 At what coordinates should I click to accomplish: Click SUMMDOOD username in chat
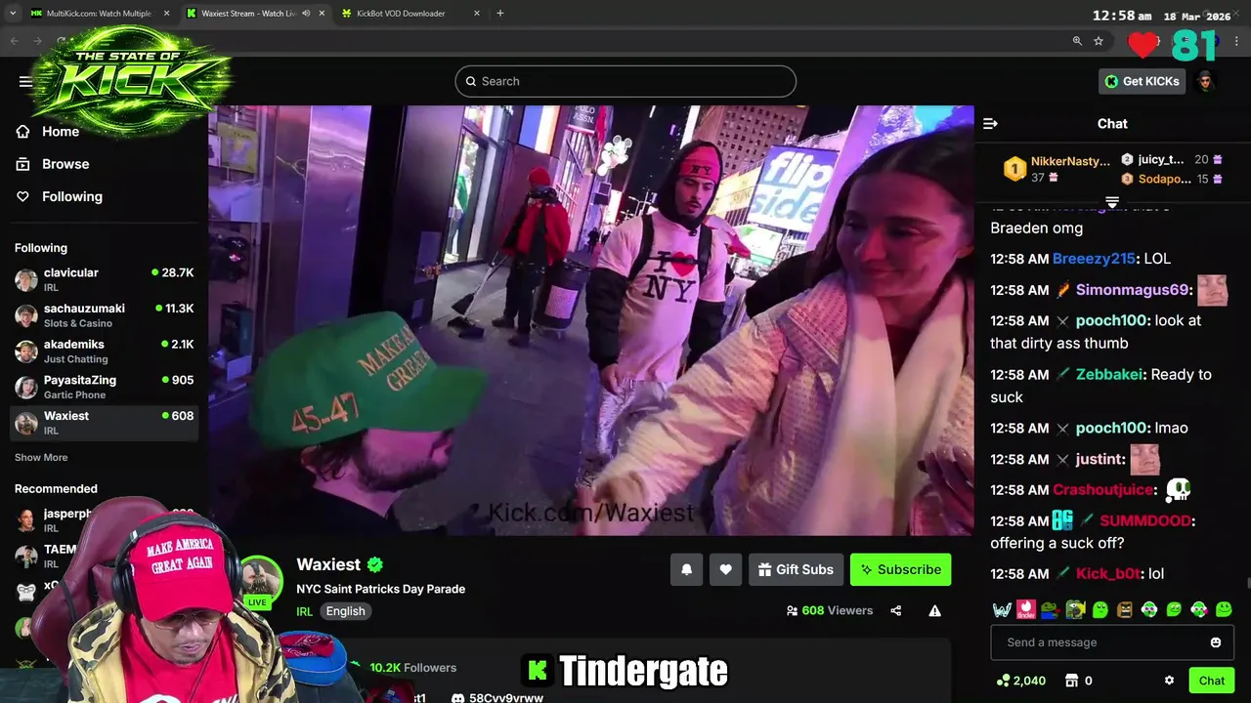tap(1145, 521)
